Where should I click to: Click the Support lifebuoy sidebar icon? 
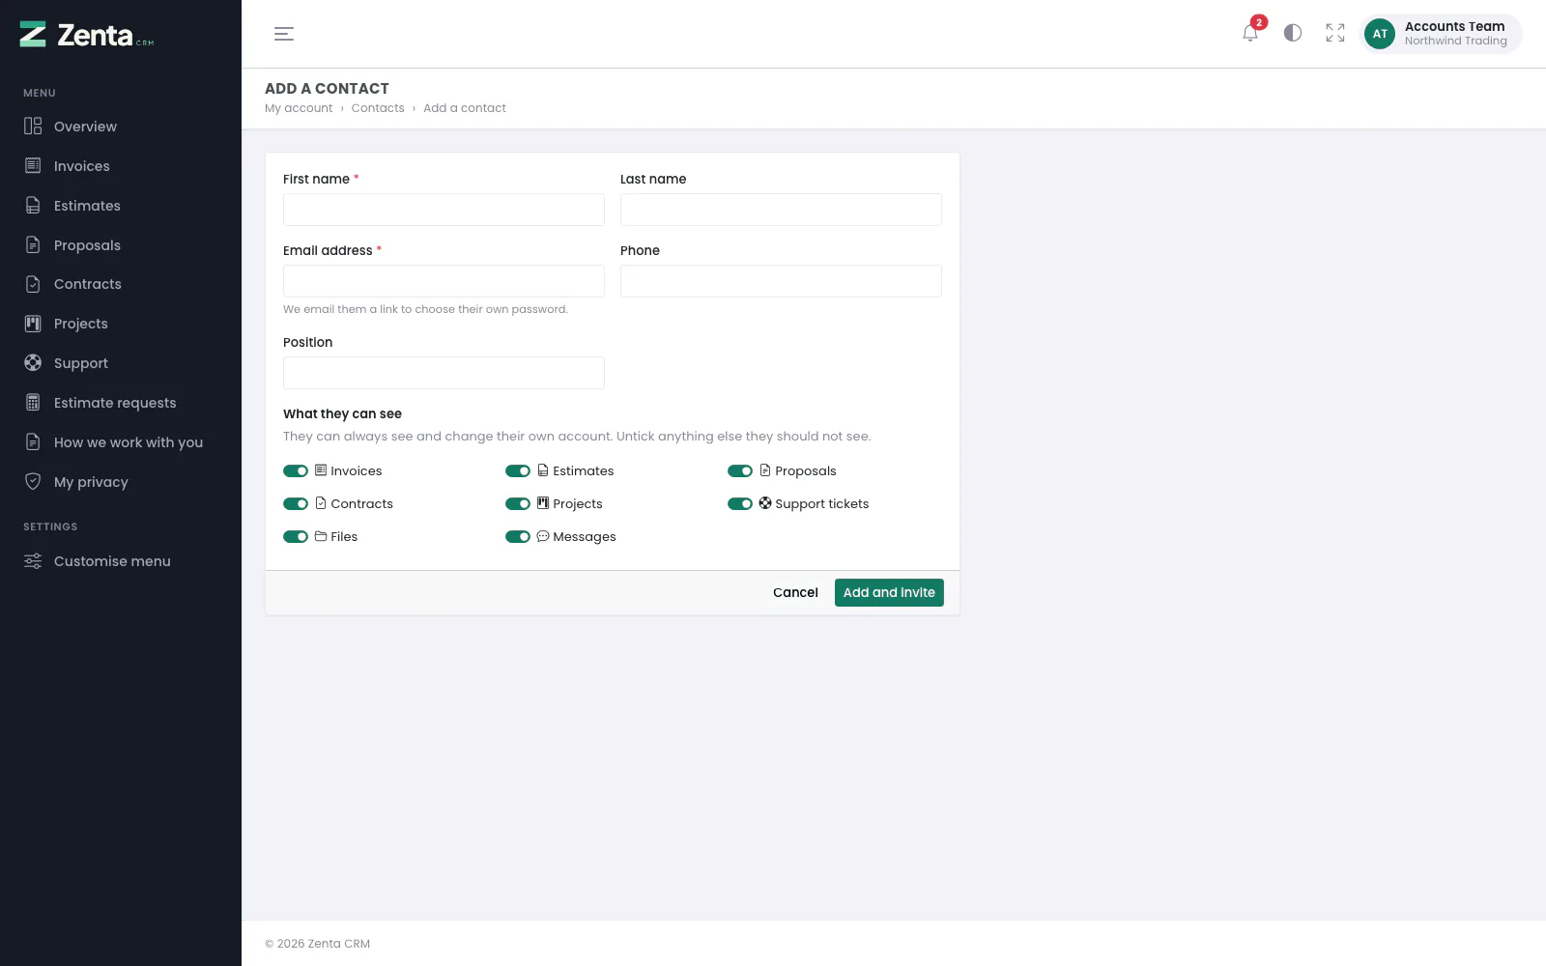coord(33,362)
